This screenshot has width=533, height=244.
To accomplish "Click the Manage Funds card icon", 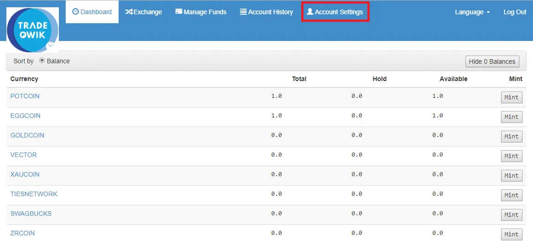I will (179, 11).
